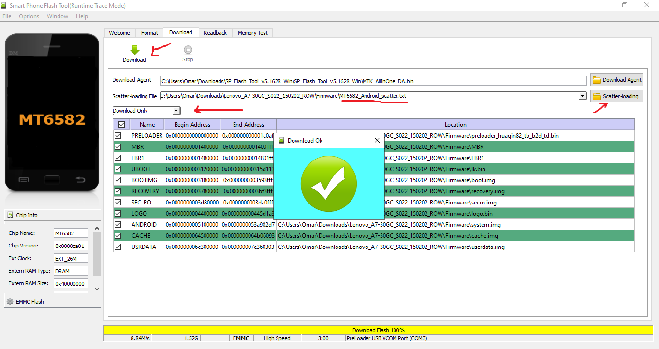Open the Window menu

click(x=58, y=16)
